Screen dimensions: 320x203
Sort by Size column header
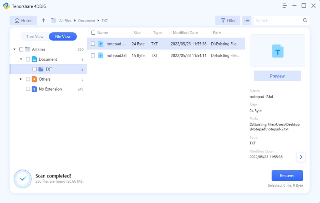(x=137, y=33)
